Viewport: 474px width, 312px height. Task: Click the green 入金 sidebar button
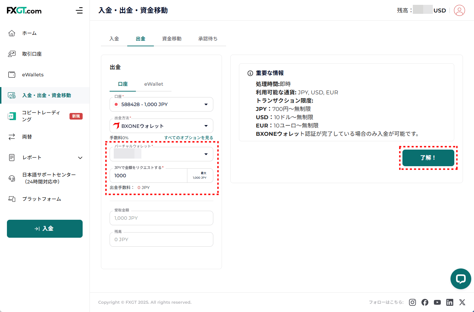click(x=45, y=229)
